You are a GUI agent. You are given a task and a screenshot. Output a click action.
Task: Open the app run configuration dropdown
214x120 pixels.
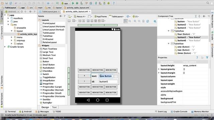click(x=66, y=3)
